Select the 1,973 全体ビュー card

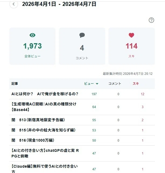pos(33,46)
